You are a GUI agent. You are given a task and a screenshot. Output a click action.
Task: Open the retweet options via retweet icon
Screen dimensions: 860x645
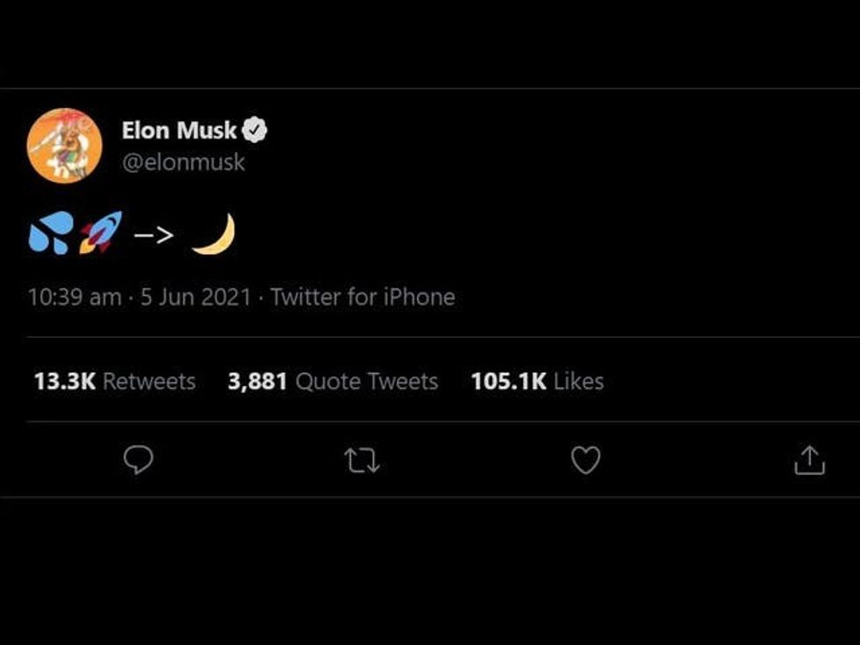362,458
